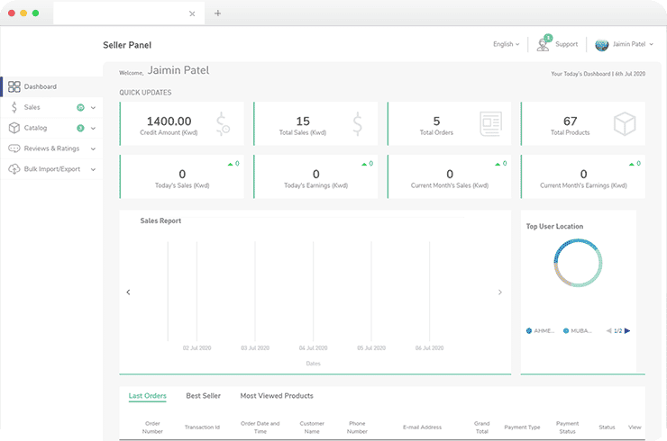Close the current browser tab
Image resolution: width=667 pixels, height=441 pixels.
coord(192,13)
